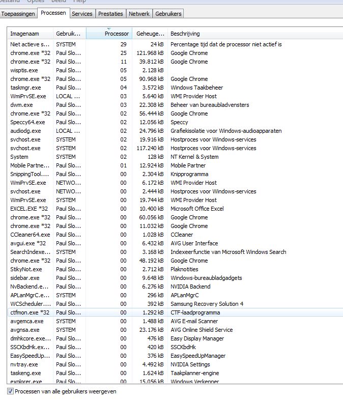Select the dwm.exe process
Viewport: 343px width, 400px height.
pos(175,105)
